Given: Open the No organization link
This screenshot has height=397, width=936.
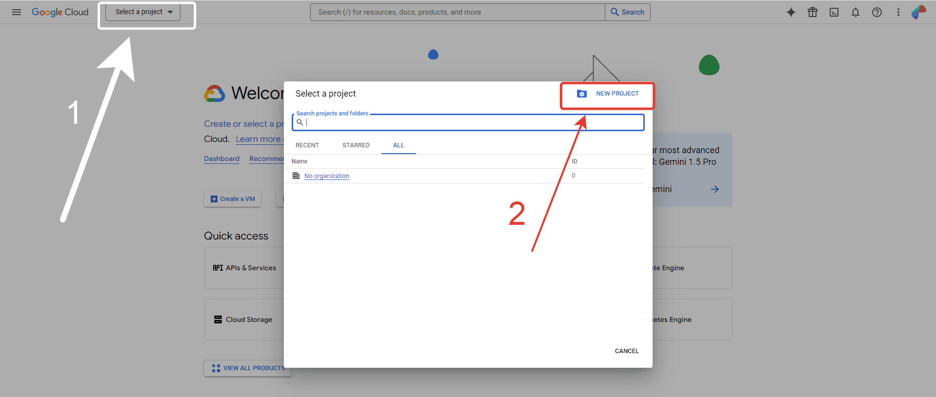Looking at the screenshot, I should 326,176.
